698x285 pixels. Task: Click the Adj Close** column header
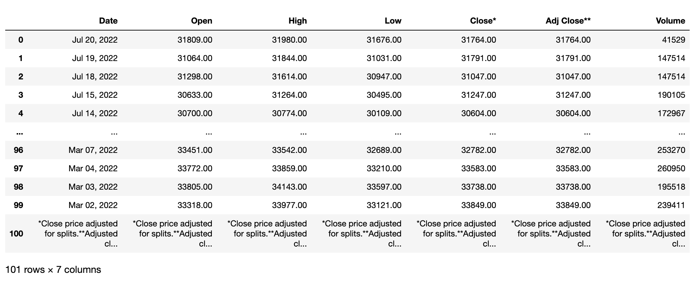(568, 21)
